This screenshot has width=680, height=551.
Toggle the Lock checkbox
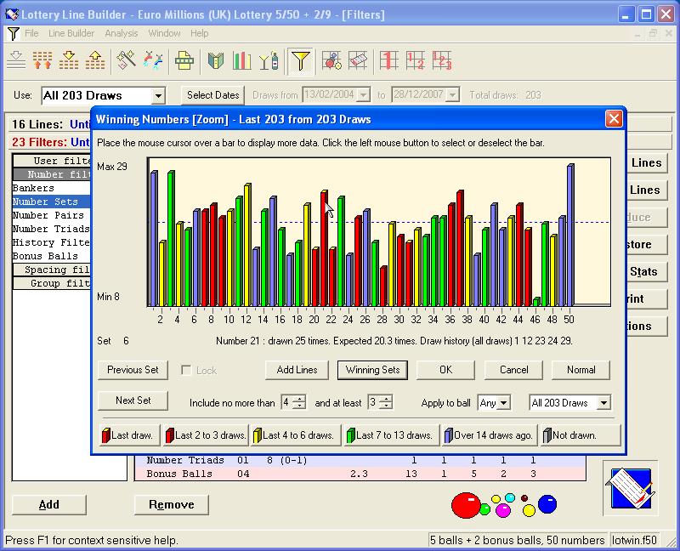point(186,371)
